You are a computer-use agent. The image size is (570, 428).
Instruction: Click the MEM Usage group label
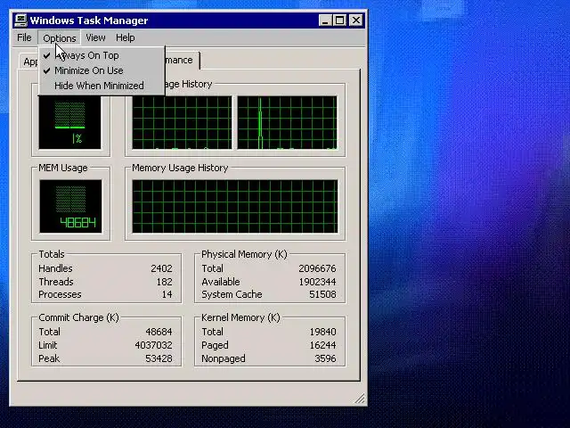(x=63, y=168)
